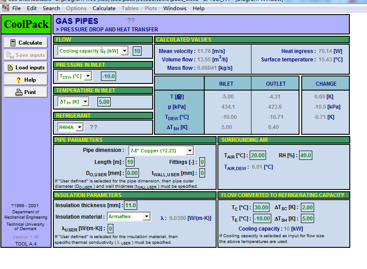Click the outlet temperature value -4.31

click(x=274, y=97)
